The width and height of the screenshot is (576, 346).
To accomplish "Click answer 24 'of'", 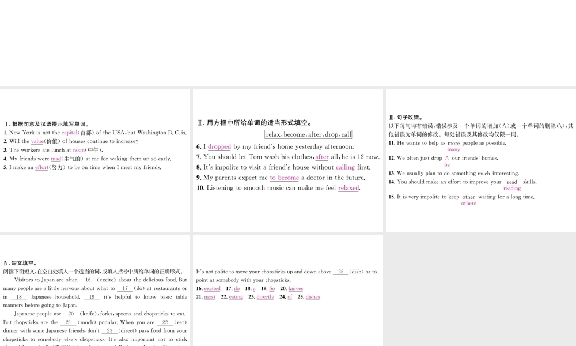I will [x=290, y=297].
